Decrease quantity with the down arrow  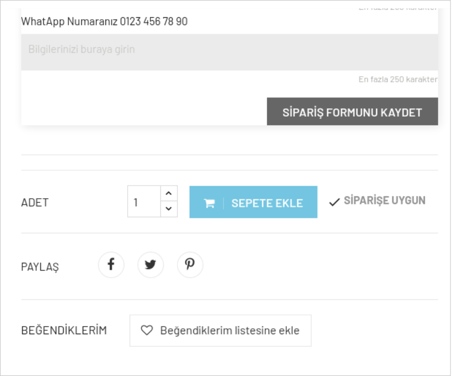169,209
